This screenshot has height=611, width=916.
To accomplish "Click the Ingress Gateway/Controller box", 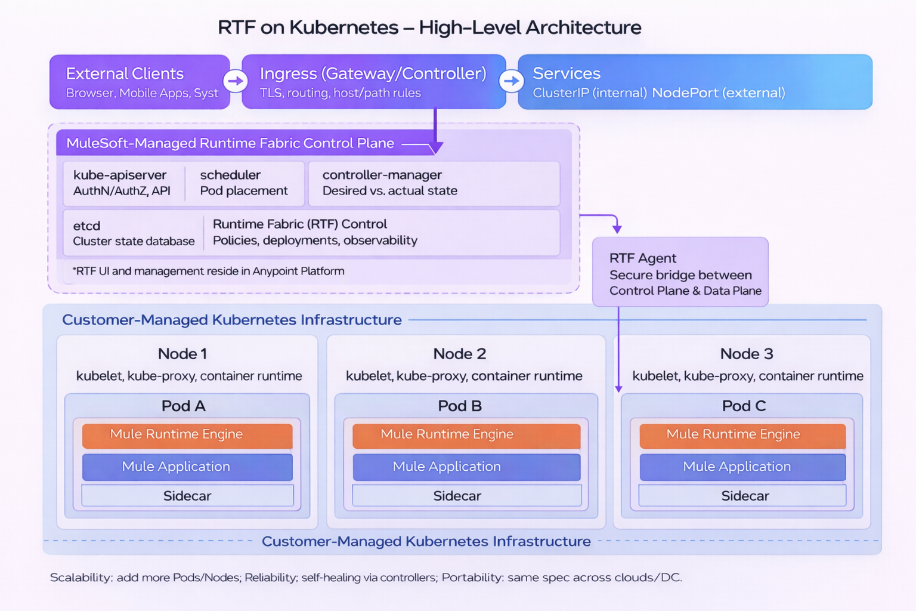I will tap(373, 81).
